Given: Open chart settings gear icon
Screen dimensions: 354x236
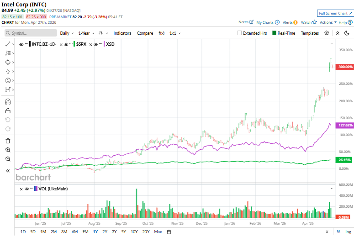Looking at the screenshot, I should click(327, 33).
